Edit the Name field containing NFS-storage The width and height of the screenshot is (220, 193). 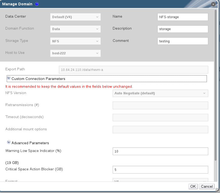[x=183, y=17]
